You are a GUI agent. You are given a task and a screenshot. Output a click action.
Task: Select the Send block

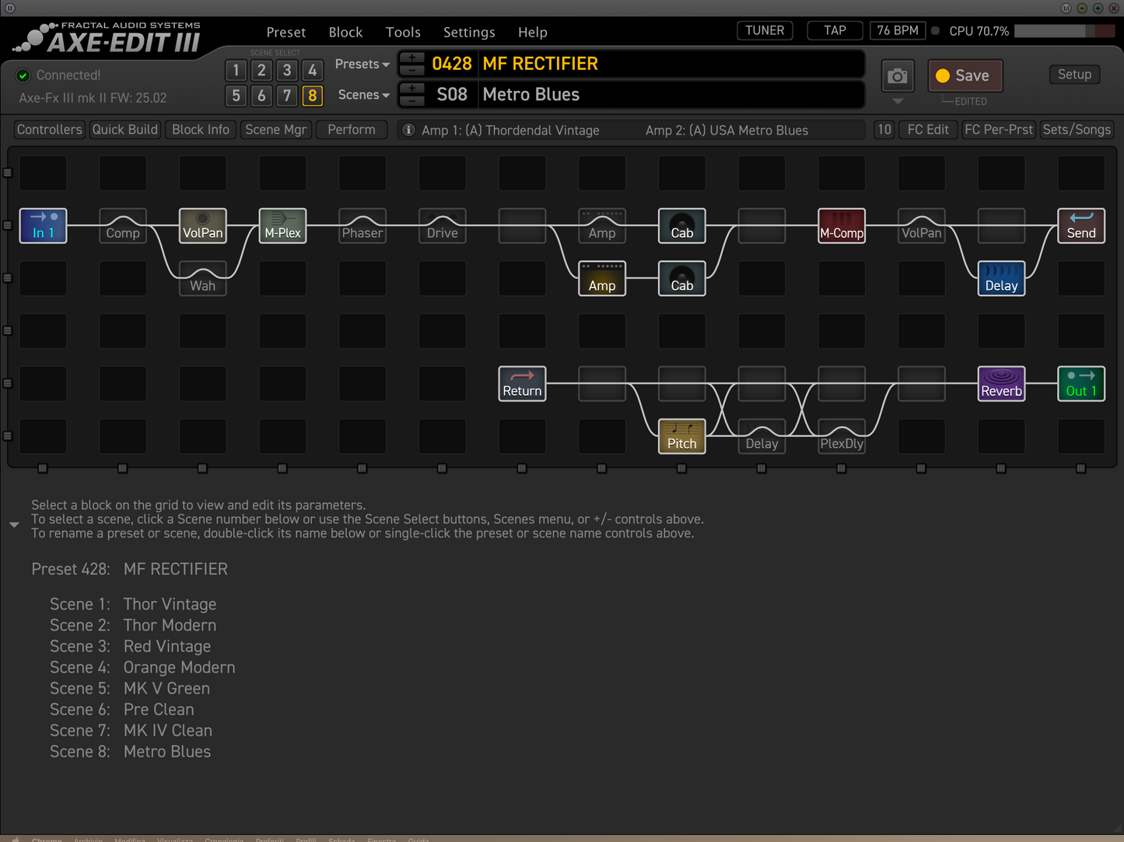click(1081, 225)
